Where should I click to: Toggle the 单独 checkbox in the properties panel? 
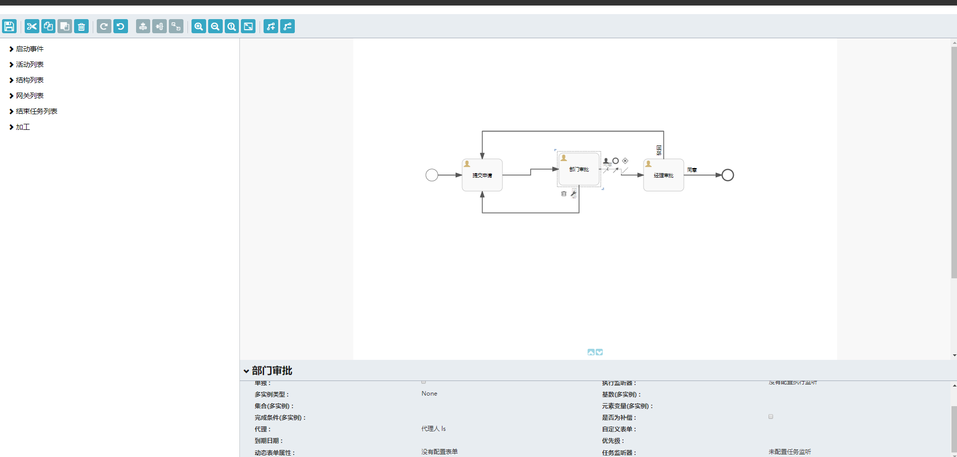click(423, 382)
